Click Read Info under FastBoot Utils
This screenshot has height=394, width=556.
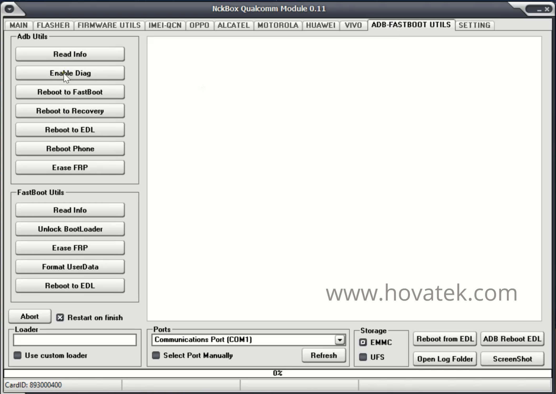pyautogui.click(x=70, y=210)
